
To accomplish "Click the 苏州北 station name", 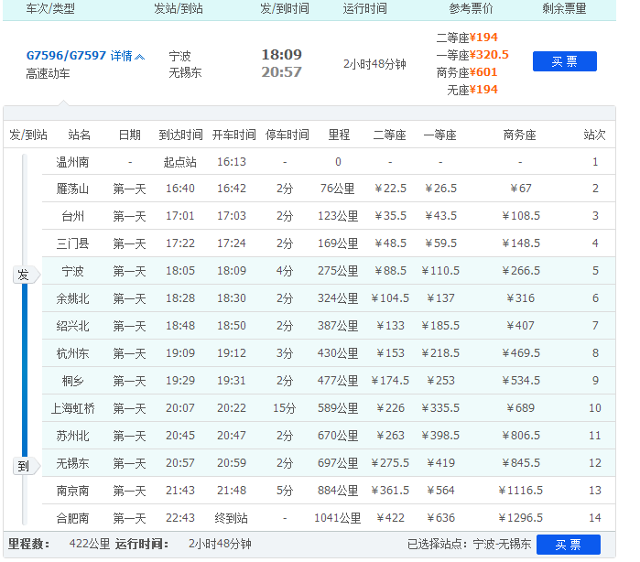I will 72,436.
